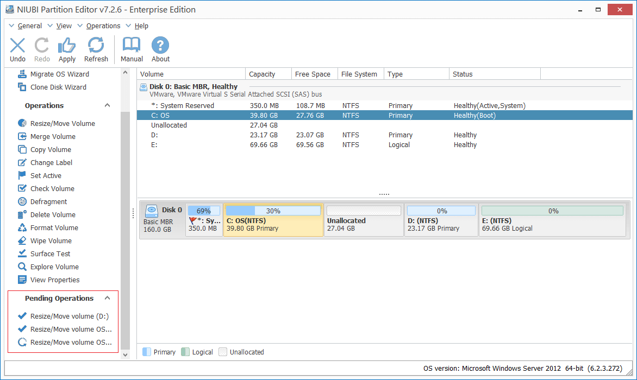
Task: Click the Resize/Move Volume icon
Action: click(22, 124)
